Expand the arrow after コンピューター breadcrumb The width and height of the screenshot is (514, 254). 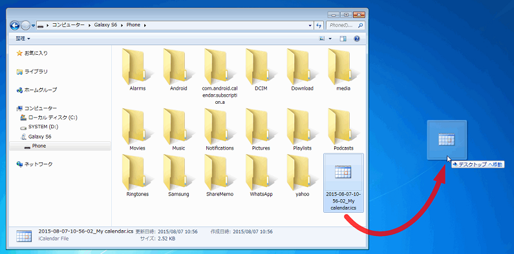pyautogui.click(x=90, y=25)
